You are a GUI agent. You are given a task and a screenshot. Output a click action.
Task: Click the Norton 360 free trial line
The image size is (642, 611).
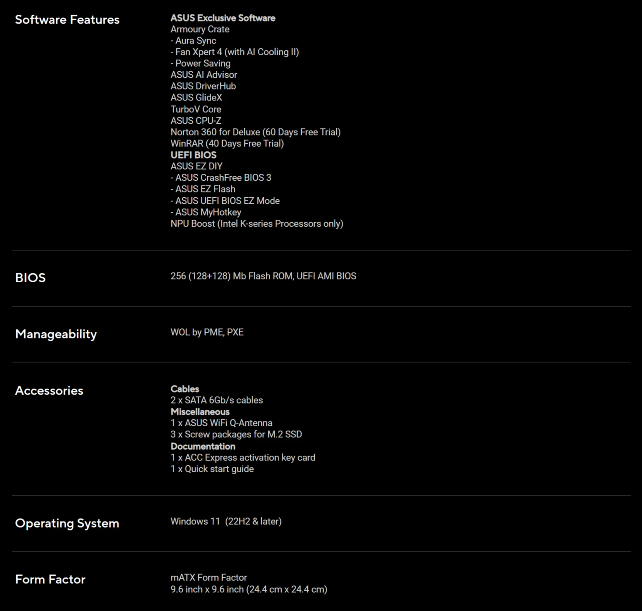tap(255, 132)
